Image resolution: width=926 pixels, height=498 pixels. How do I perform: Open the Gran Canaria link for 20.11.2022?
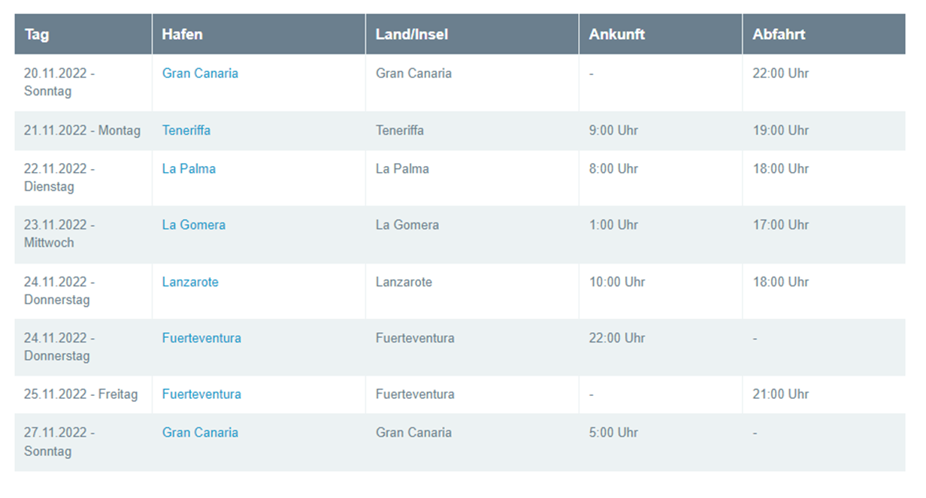200,74
